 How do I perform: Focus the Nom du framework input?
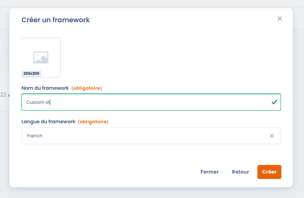(x=145, y=102)
